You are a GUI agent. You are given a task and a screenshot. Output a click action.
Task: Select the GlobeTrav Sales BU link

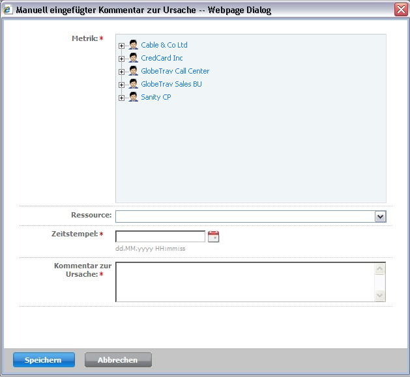tap(171, 84)
